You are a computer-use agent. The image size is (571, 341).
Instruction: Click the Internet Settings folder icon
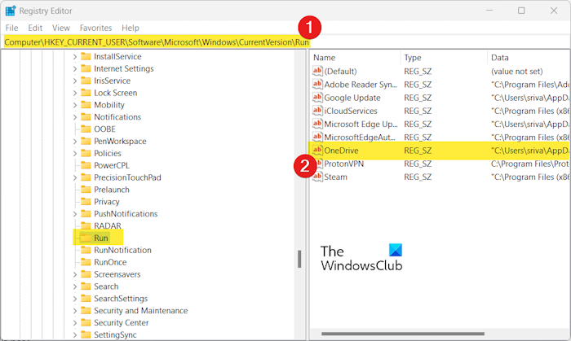click(86, 68)
